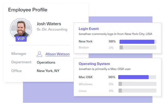
Task: Click the New York 98% progress bar
Action: click(138, 42)
